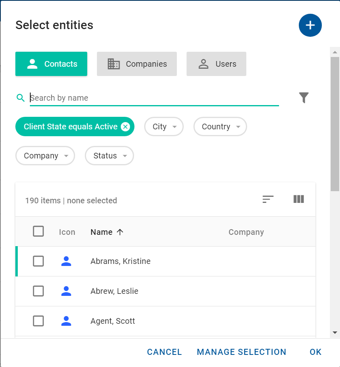Open the City filter dropdown
Image resolution: width=340 pixels, height=367 pixels.
pos(164,127)
